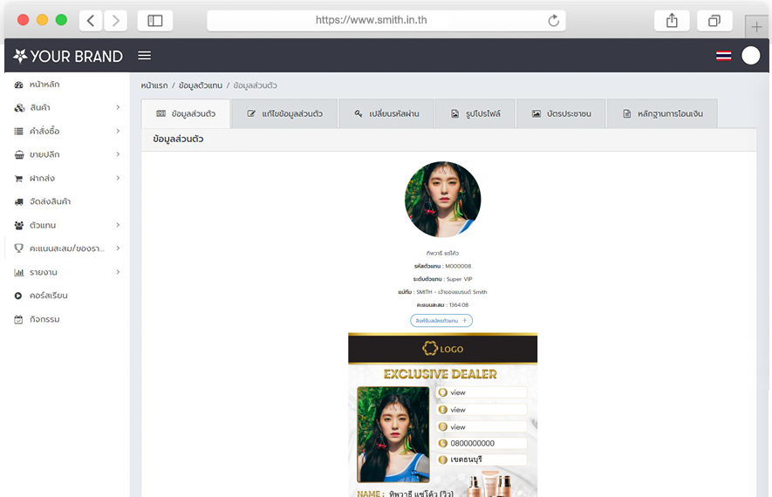Open หน้าหลัก in the sidebar
The image size is (772, 497).
[x=44, y=85]
